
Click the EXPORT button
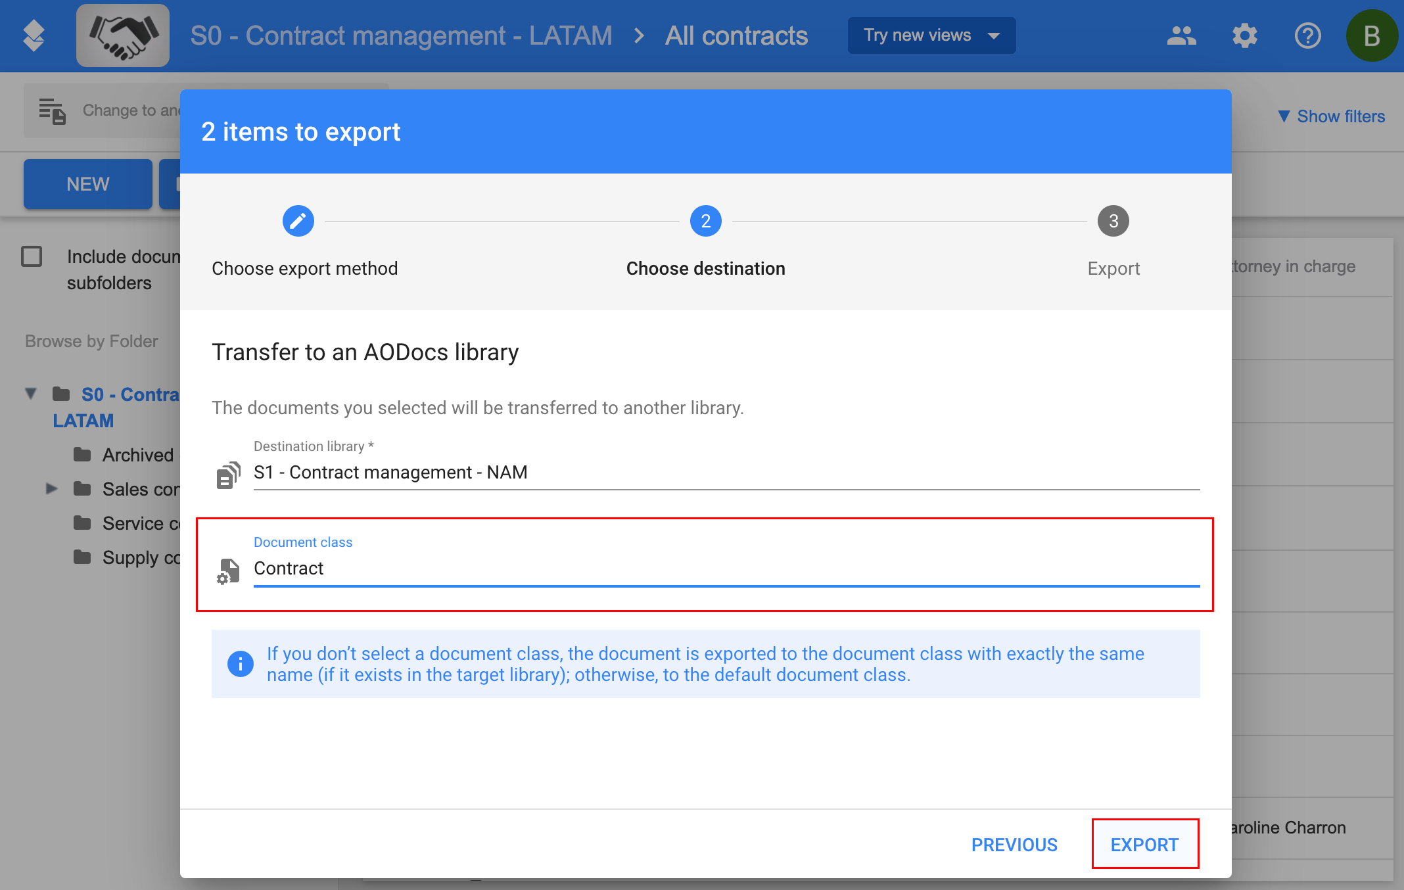tap(1144, 845)
